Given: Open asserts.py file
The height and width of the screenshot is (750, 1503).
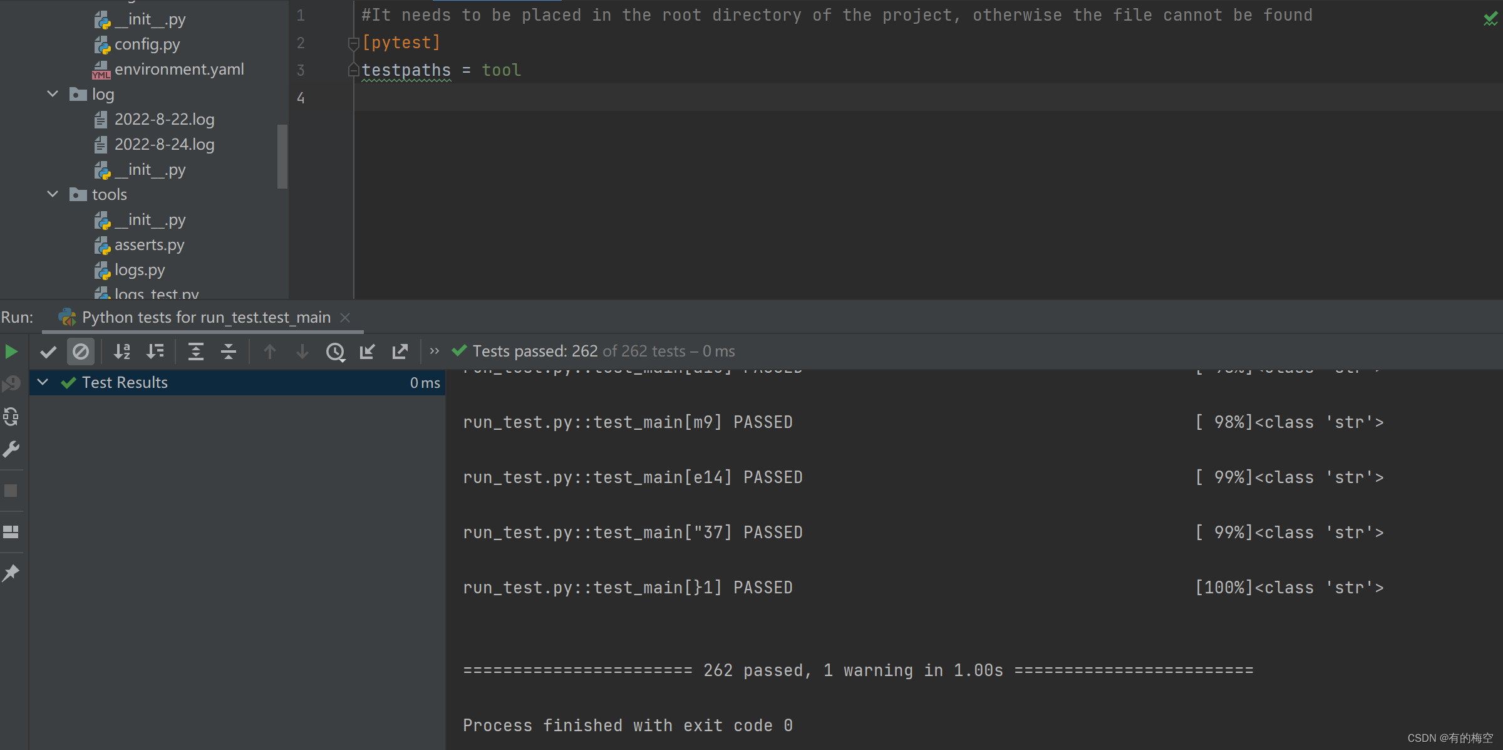Looking at the screenshot, I should click(x=149, y=245).
